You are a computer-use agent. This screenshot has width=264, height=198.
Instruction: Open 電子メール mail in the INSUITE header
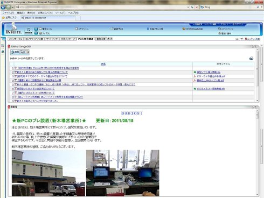click(46, 29)
